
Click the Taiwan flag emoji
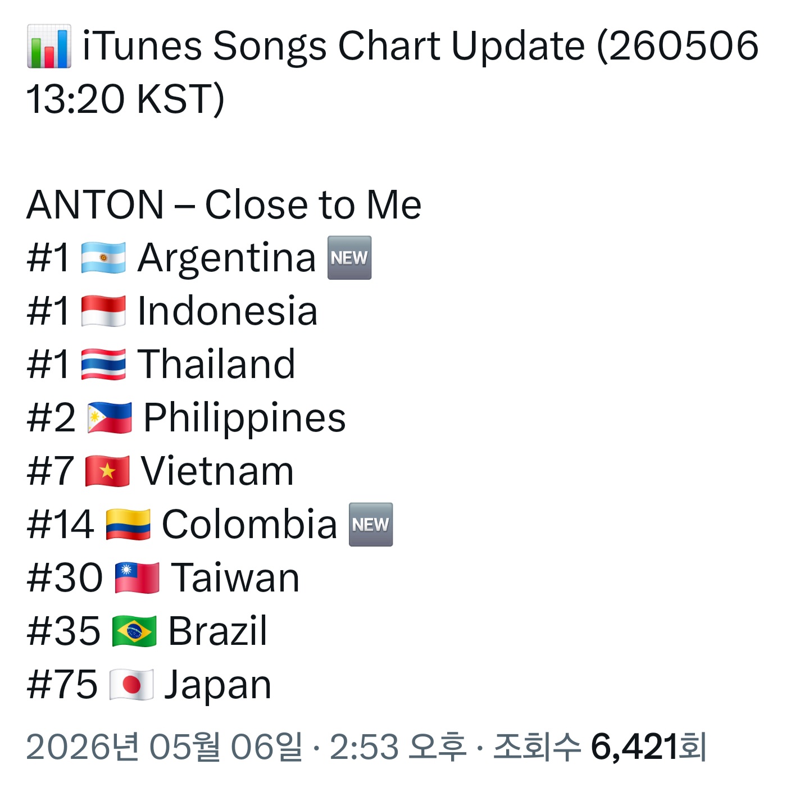(137, 578)
